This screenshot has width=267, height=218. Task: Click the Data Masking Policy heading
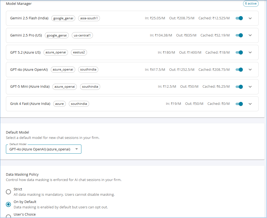22,174
